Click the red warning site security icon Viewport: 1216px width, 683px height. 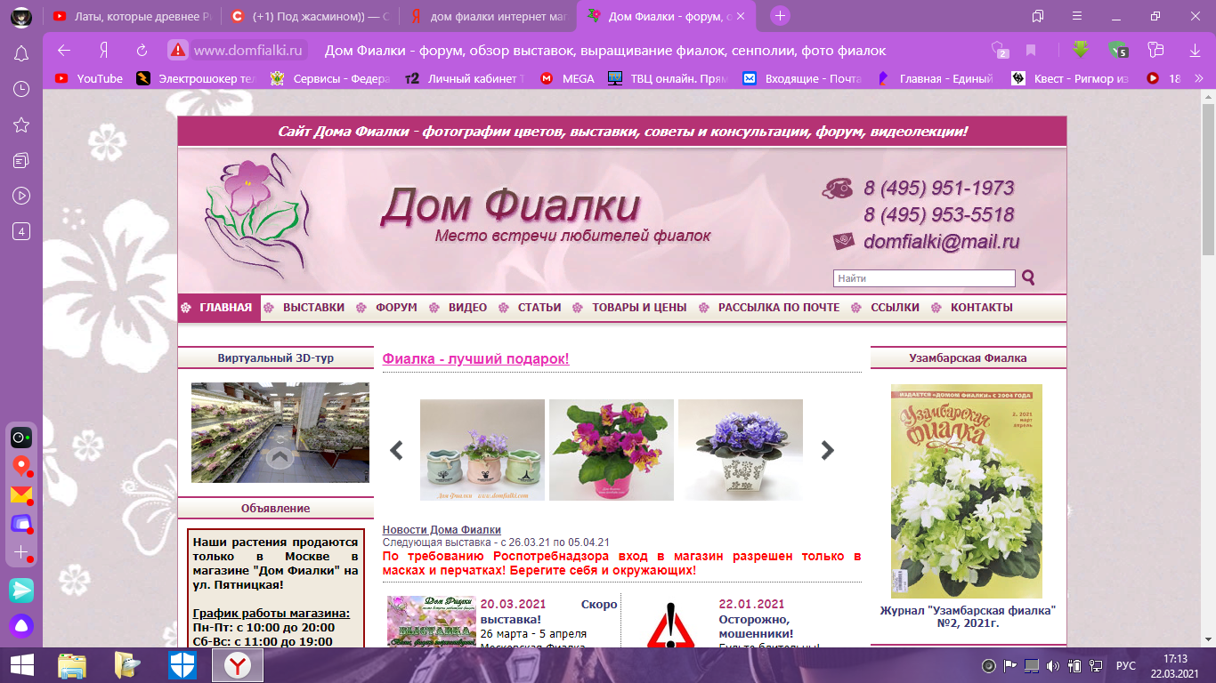[x=178, y=50]
